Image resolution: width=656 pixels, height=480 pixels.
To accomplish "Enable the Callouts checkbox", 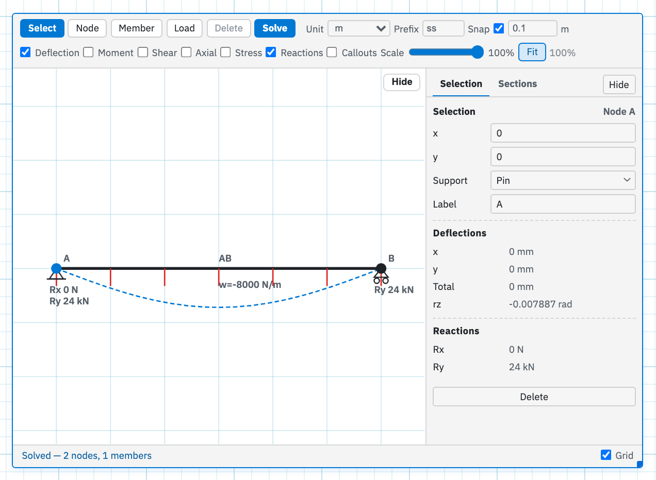I will coord(332,52).
